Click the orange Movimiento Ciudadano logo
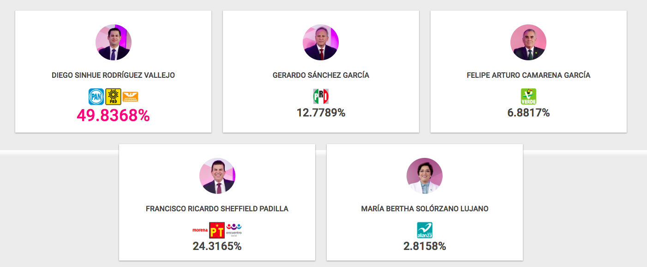Viewport: 647px width, 267px height. (x=130, y=97)
